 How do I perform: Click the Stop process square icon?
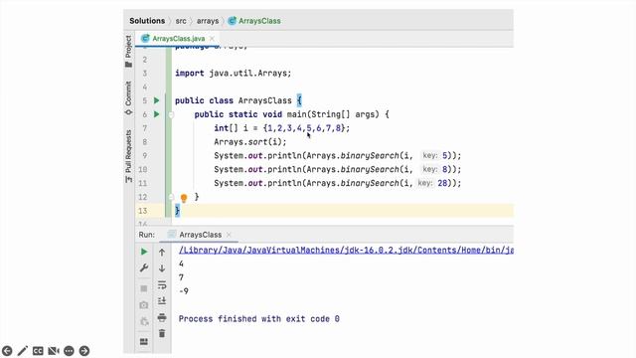(x=144, y=288)
